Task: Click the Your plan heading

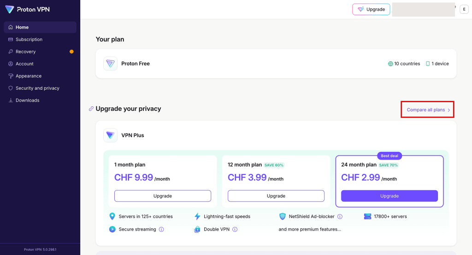Action: click(x=110, y=40)
